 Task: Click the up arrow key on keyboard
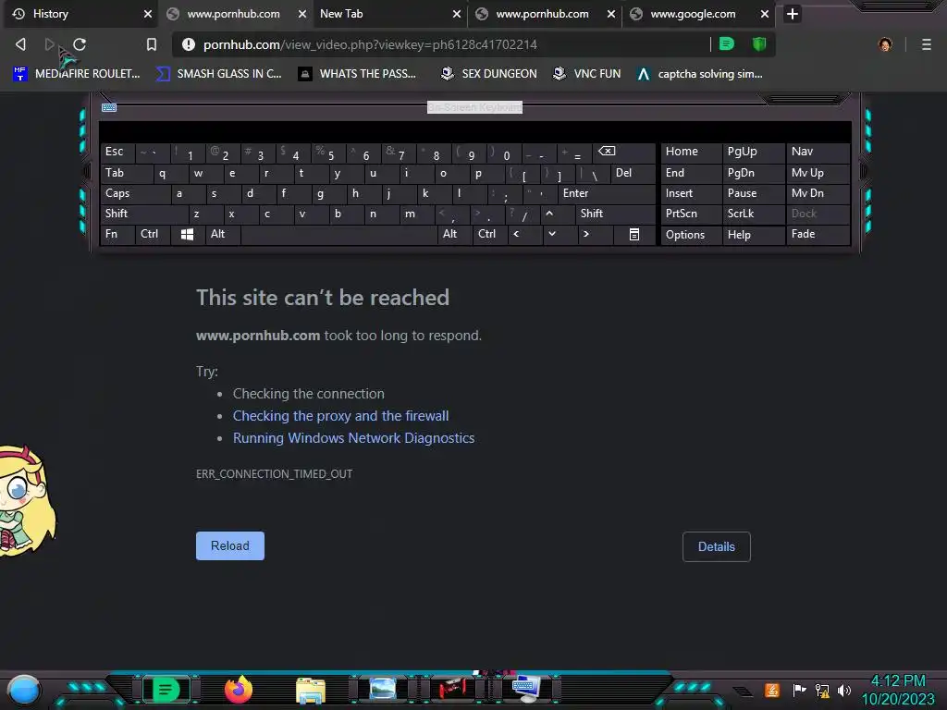549,214
